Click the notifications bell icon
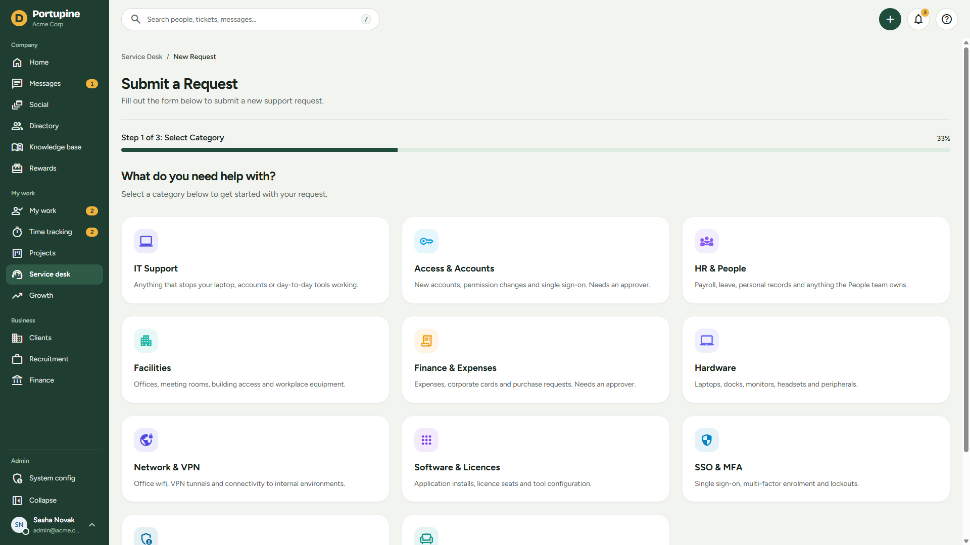 [918, 19]
